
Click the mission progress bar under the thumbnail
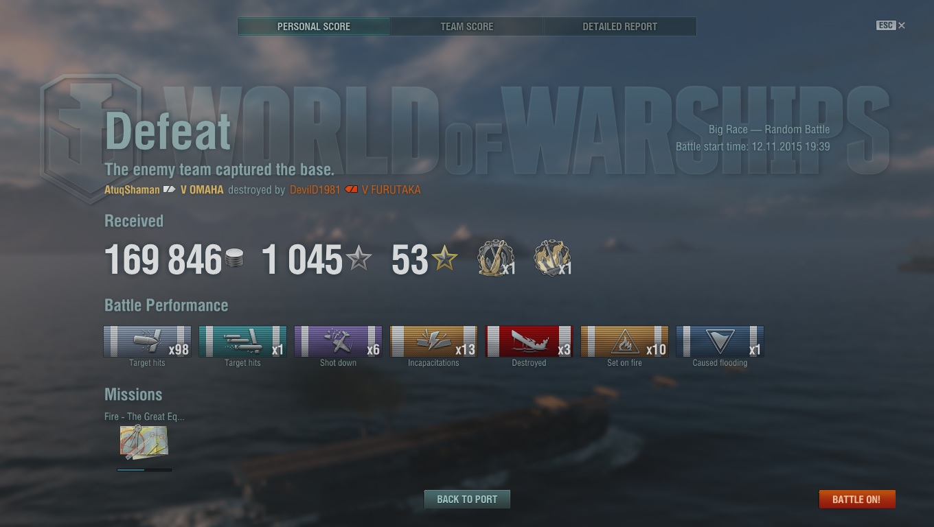pyautogui.click(x=144, y=470)
